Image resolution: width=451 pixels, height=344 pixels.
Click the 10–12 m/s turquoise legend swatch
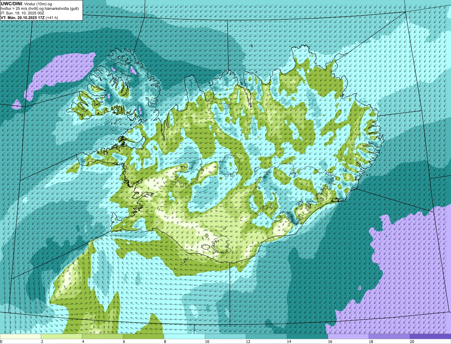pyautogui.click(x=225, y=336)
